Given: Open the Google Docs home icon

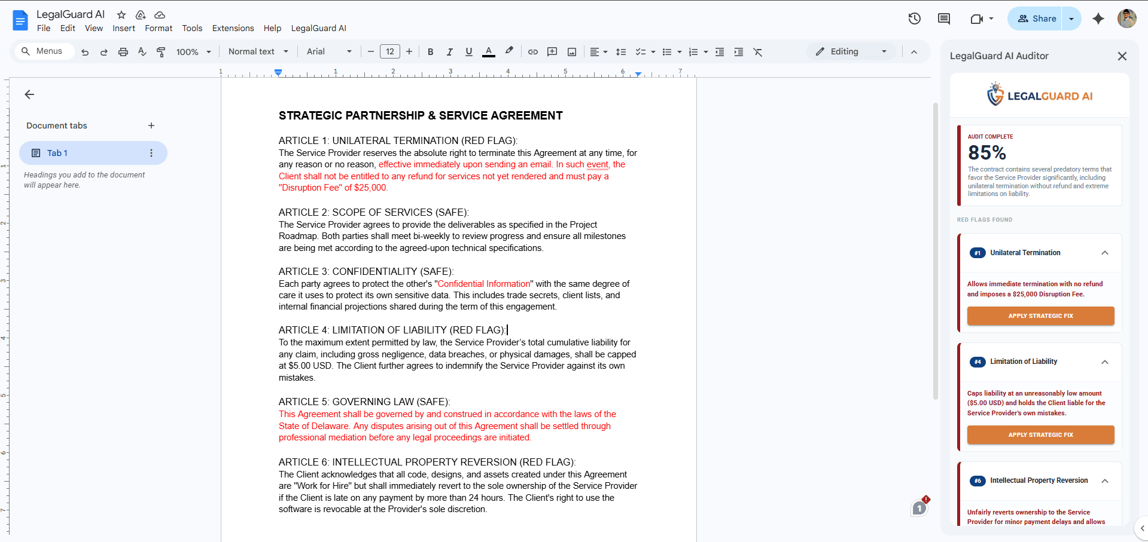Looking at the screenshot, I should [20, 20].
